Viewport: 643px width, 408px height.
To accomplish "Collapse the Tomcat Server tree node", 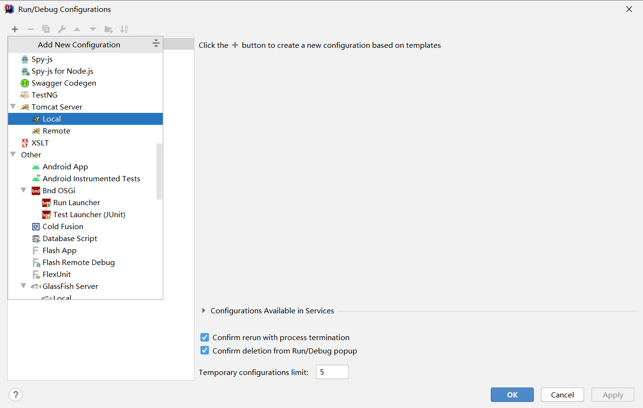I will click(13, 107).
